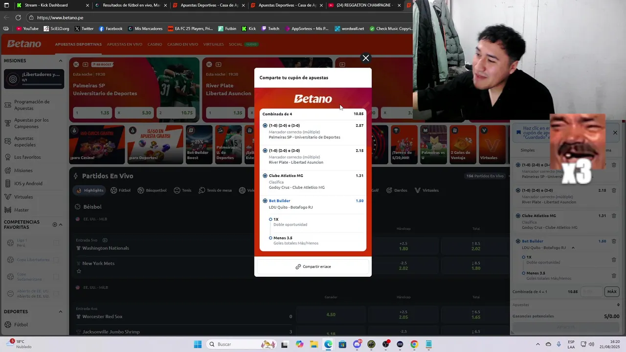The height and width of the screenshot is (352, 626).
Task: Delete the Menos 3.5 goals leg
Action: tap(614, 276)
